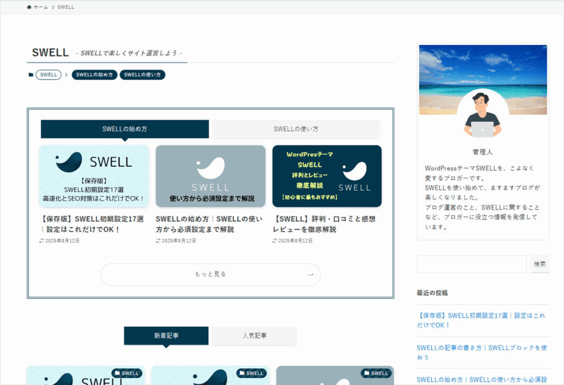Click the 管理人 profile name
The height and width of the screenshot is (385, 564).
(482, 152)
